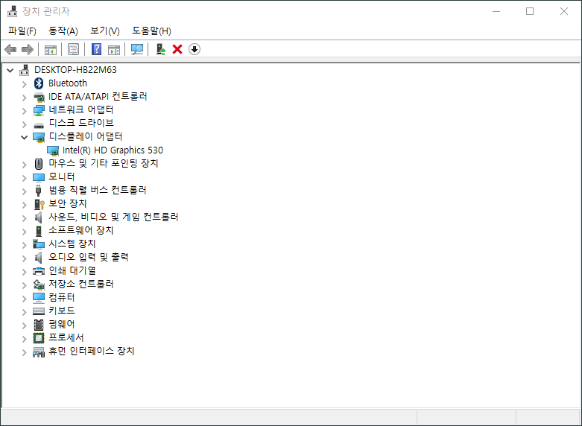This screenshot has height=426, width=582.
Task: Click the IDE ATA/ATAPI 컨트롤러 icon
Action: [39, 97]
